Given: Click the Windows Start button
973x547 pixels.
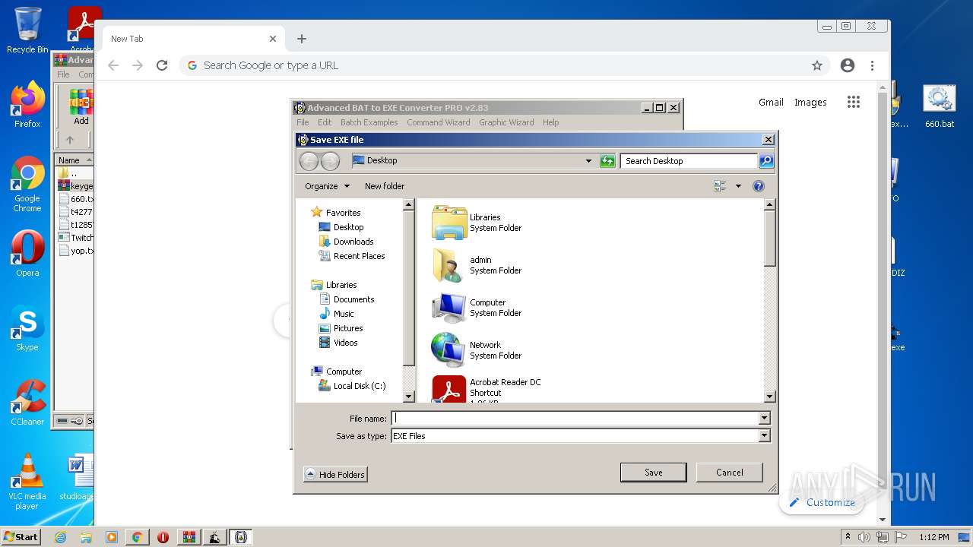Looking at the screenshot, I should point(21,537).
